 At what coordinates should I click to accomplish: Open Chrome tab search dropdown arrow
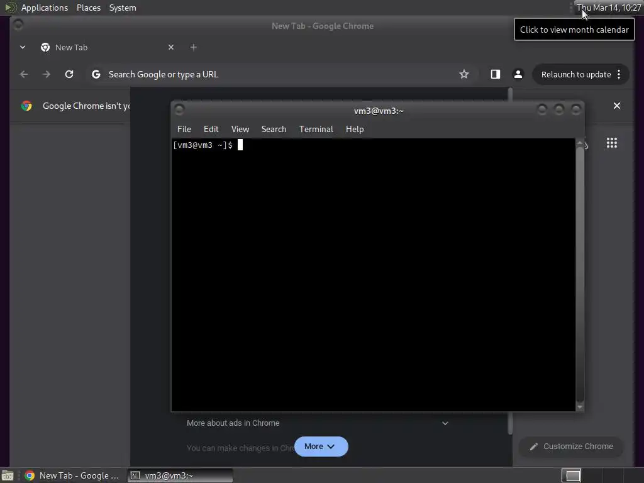23,47
